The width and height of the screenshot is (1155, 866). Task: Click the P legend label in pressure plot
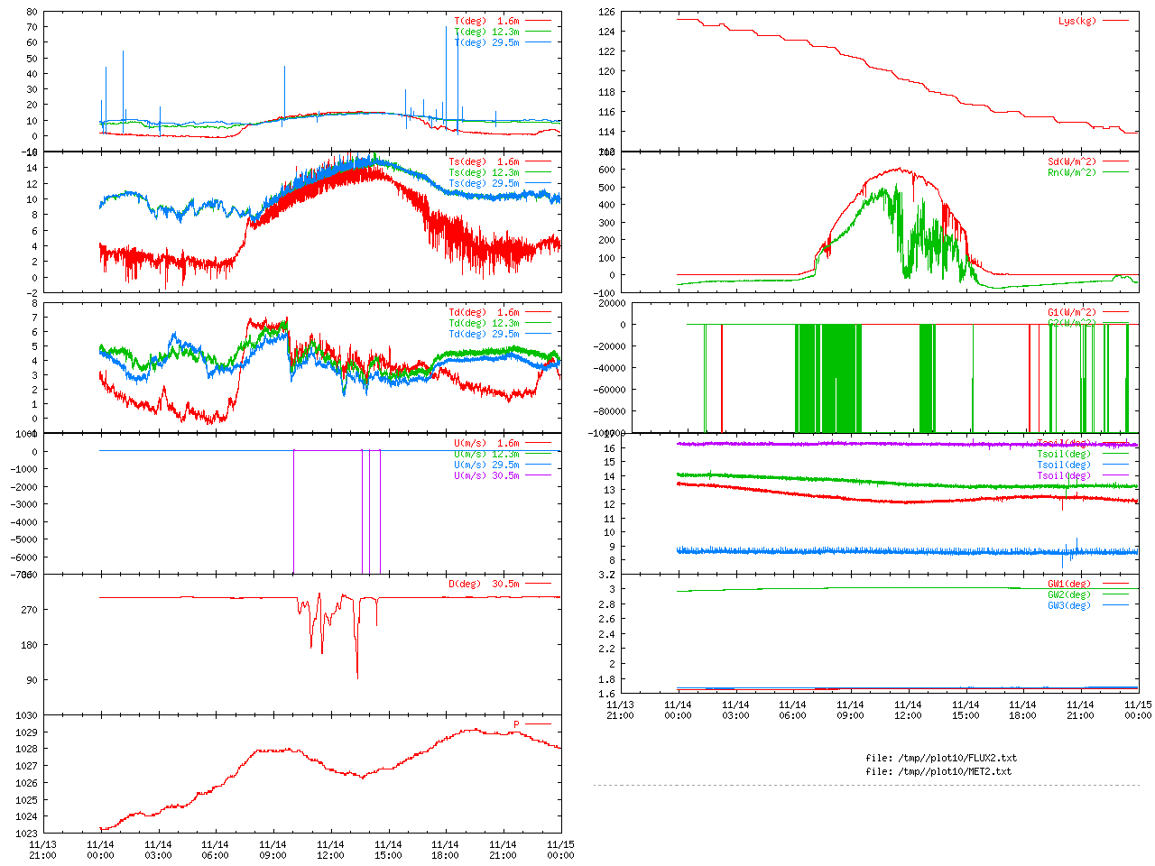pos(517,724)
